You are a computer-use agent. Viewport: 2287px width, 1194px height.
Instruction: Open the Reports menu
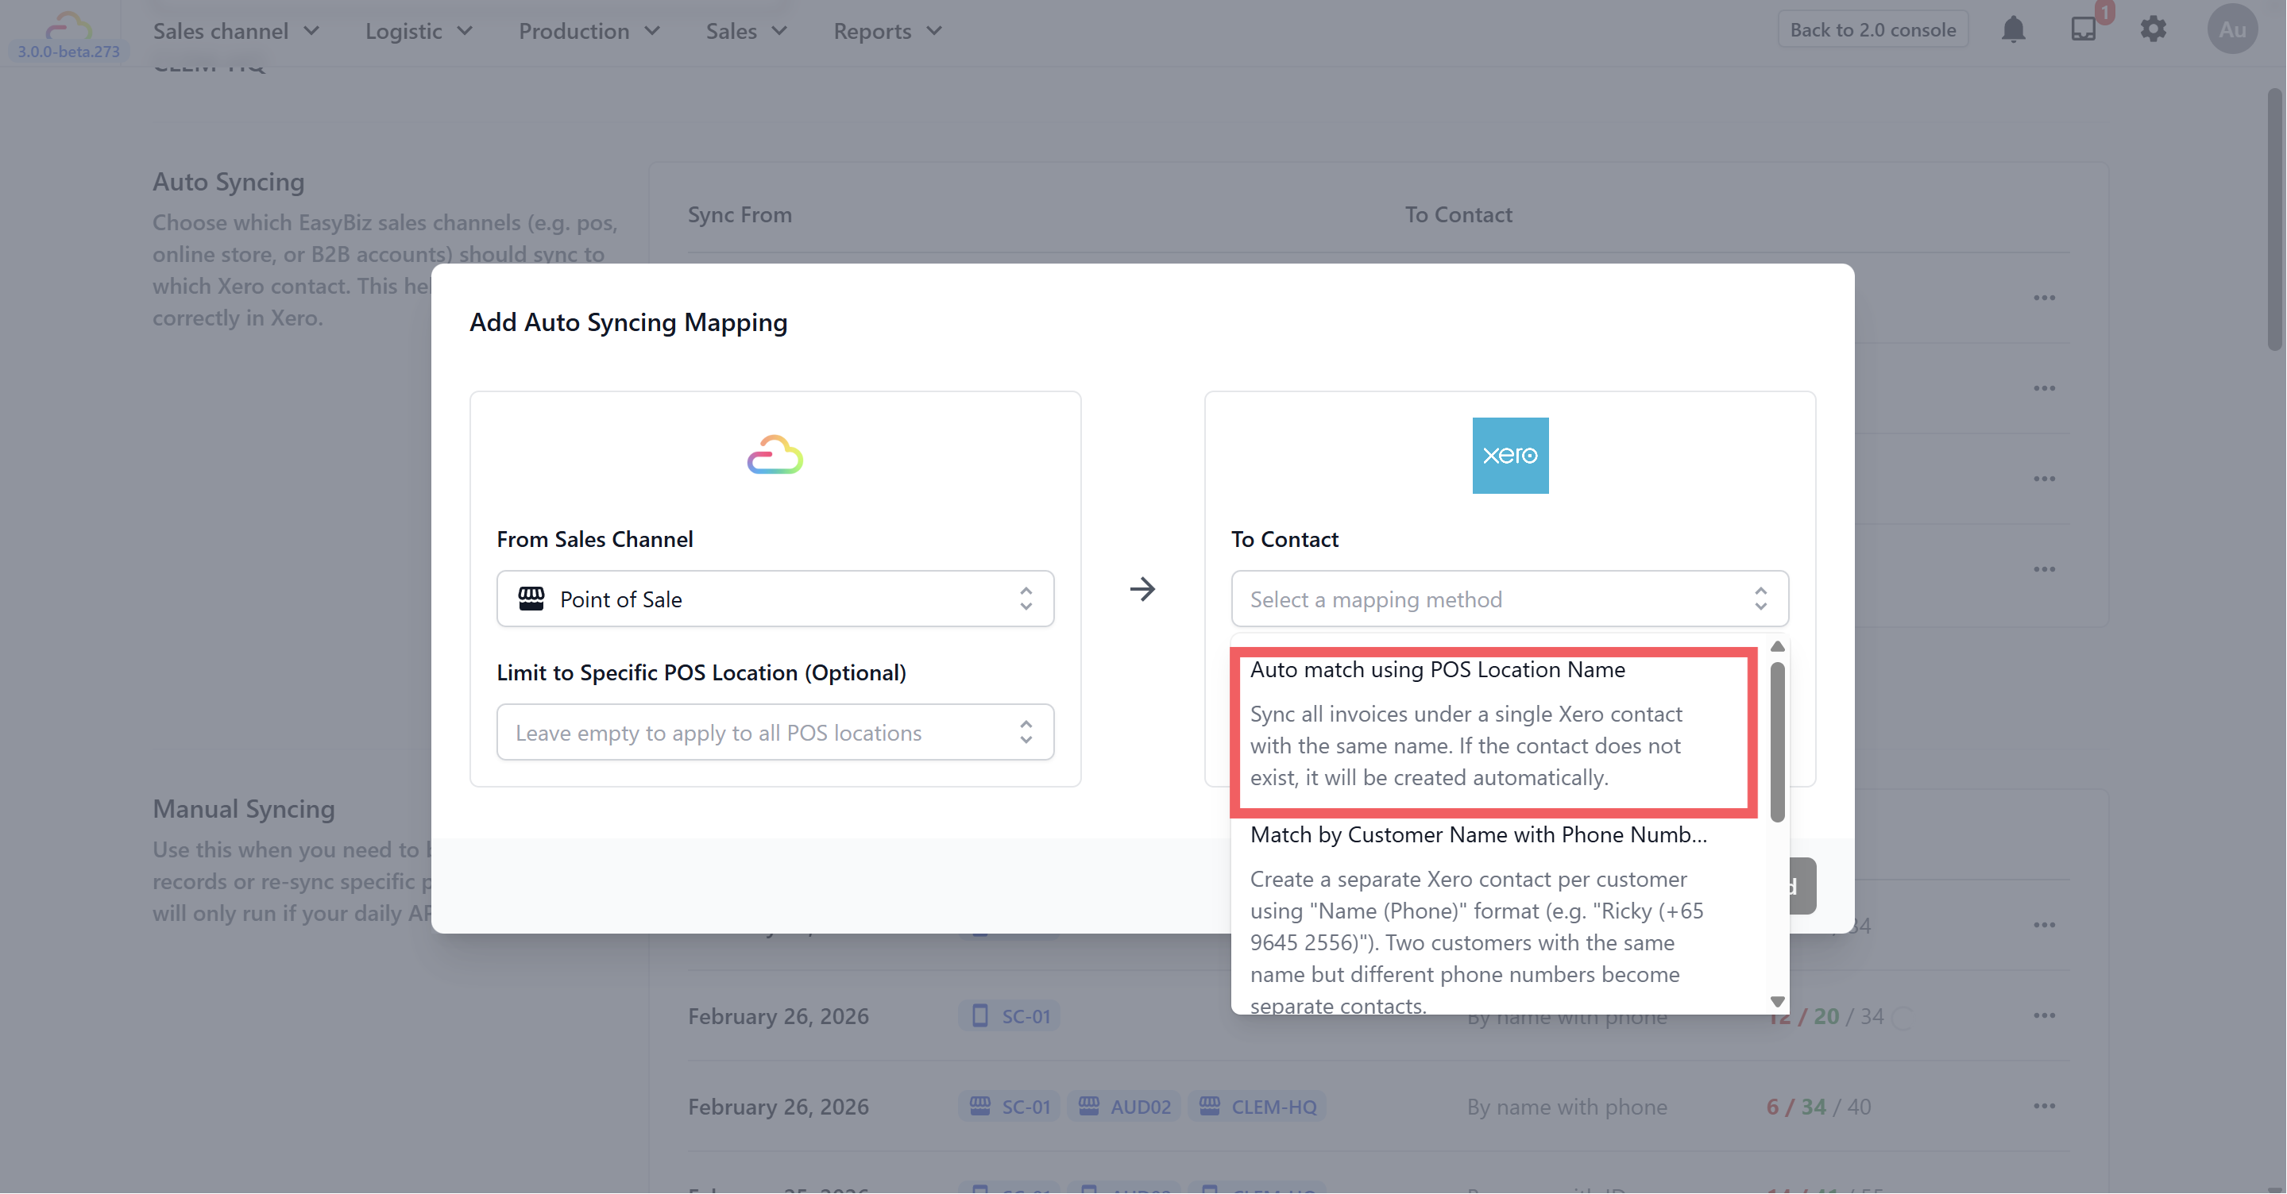tap(886, 31)
